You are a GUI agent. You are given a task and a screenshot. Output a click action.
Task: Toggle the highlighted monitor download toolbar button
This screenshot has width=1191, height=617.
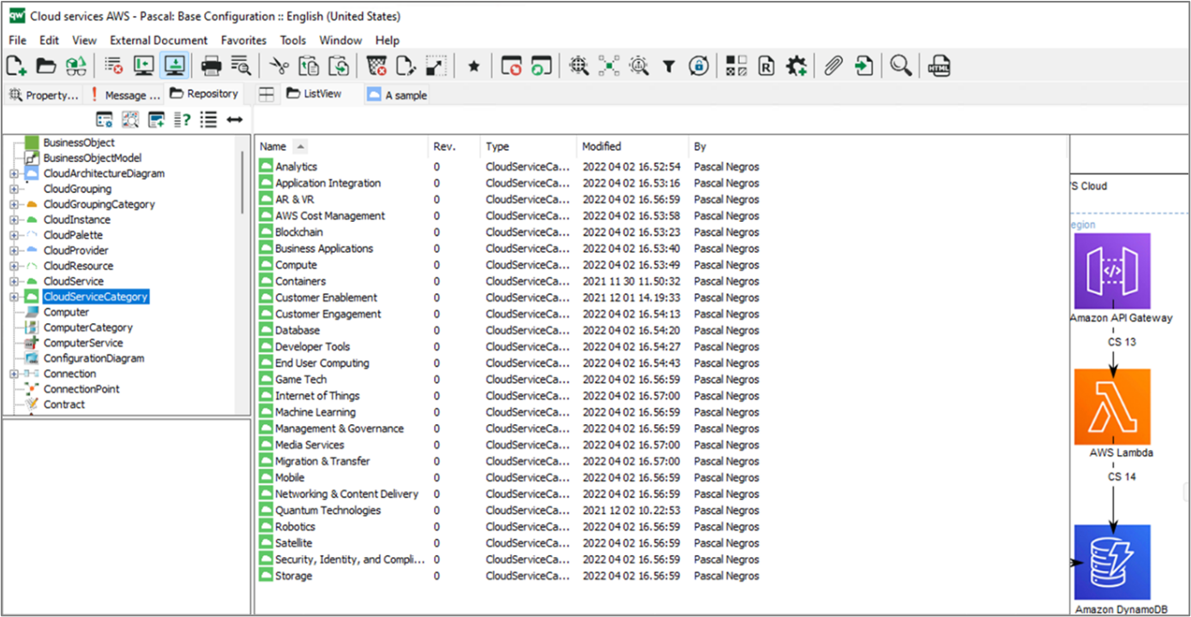pos(174,66)
